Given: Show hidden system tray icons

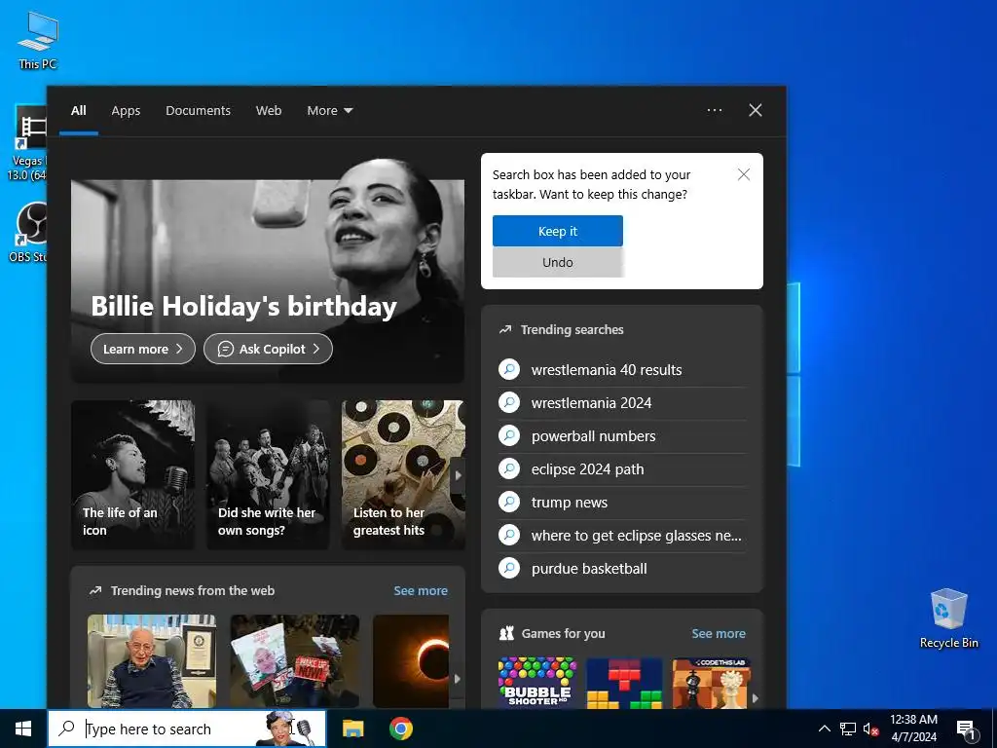Looking at the screenshot, I should click(824, 729).
